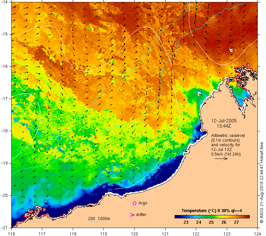Click the '-21' latitude axis label
This screenshot has width=266, height=236.
tap(5, 228)
